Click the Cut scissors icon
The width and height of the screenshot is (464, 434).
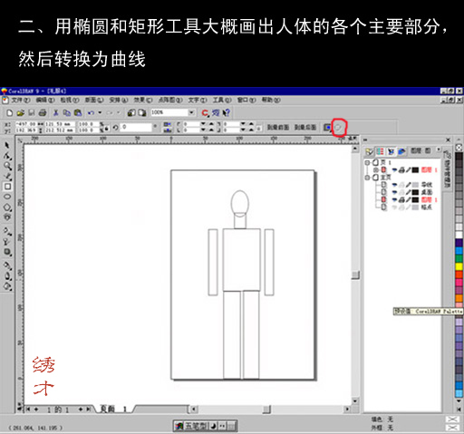pos(55,113)
